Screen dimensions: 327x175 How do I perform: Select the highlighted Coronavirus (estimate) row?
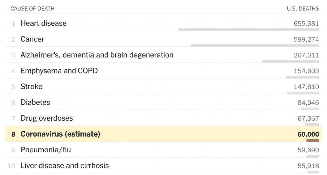(x=163, y=134)
